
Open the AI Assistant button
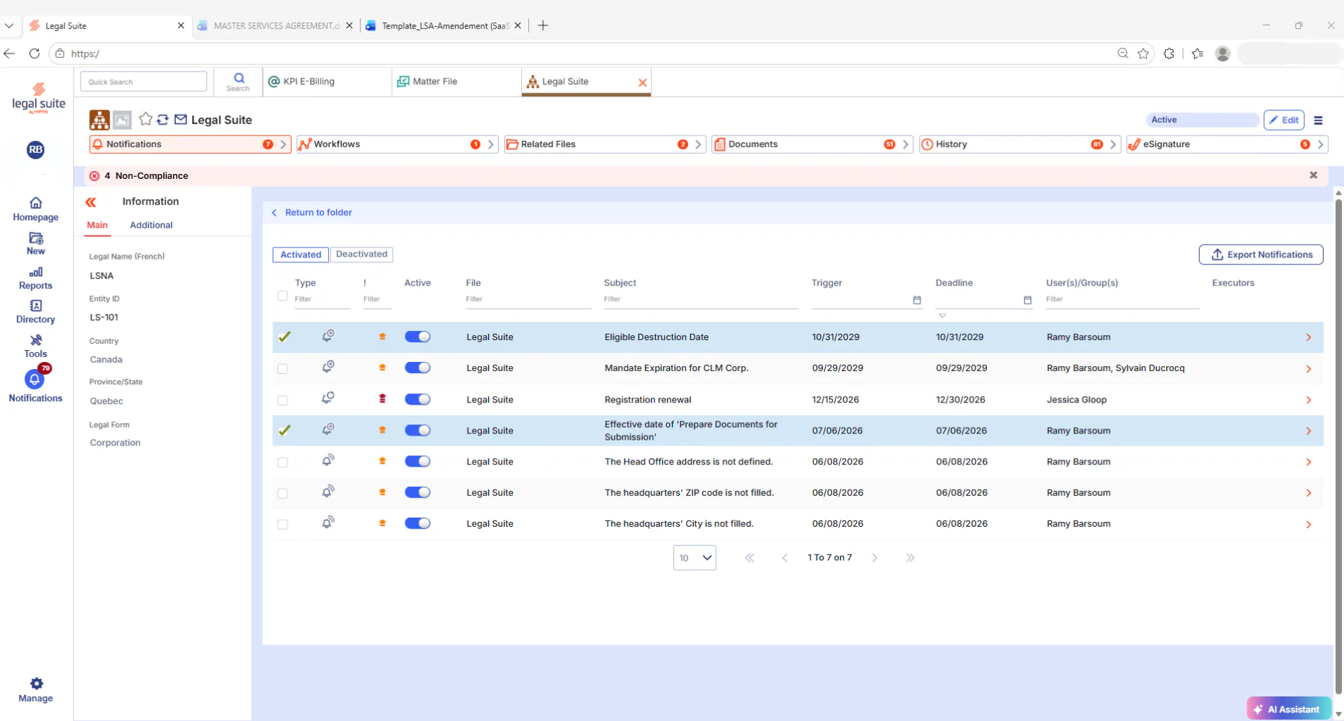click(1289, 708)
